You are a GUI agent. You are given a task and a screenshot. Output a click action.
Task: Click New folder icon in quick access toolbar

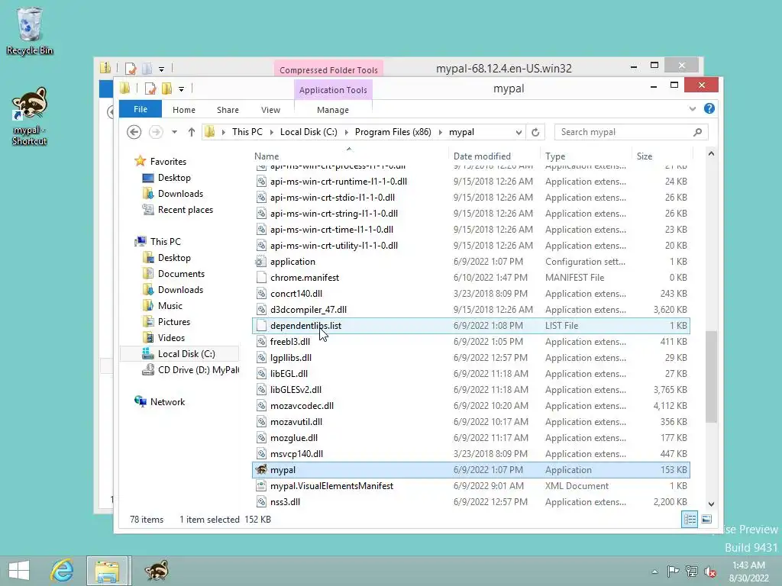tap(166, 89)
